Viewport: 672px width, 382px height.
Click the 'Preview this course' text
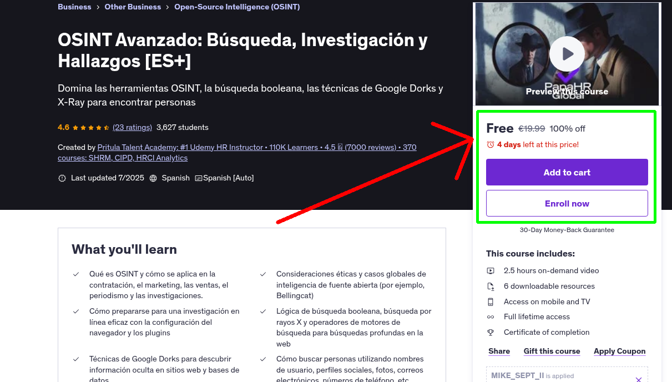[x=567, y=92]
